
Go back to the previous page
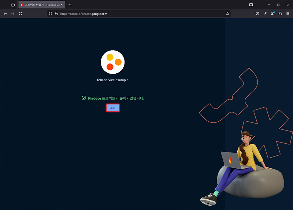(5, 14)
